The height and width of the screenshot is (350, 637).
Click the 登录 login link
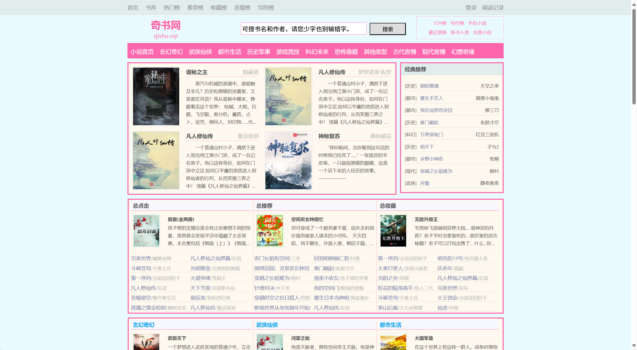coord(471,8)
